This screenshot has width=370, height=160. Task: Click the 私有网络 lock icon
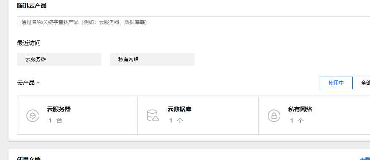(x=274, y=116)
